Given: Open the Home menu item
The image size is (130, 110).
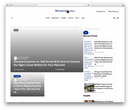Looking at the screenshot, I should [x=71, y=18].
